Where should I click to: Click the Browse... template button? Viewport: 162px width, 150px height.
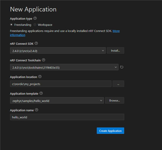click(x=114, y=100)
